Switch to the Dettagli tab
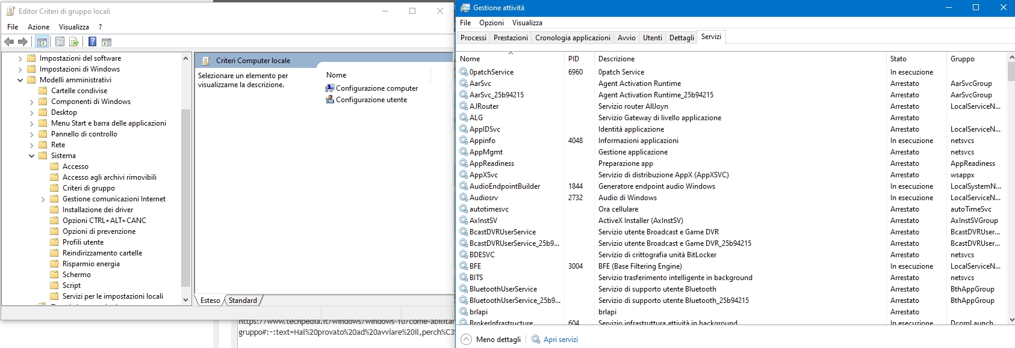 pyautogui.click(x=681, y=38)
